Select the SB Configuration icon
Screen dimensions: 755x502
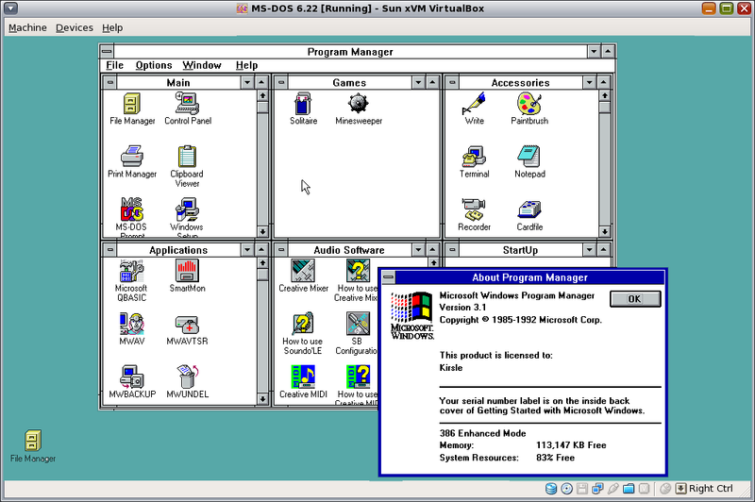[x=358, y=333]
